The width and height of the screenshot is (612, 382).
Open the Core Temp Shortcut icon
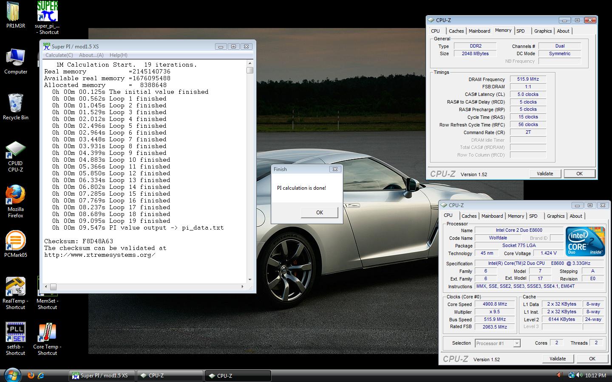click(x=47, y=339)
